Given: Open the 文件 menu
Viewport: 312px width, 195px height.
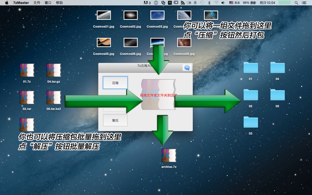Looking at the screenshot, I should tap(37, 3).
